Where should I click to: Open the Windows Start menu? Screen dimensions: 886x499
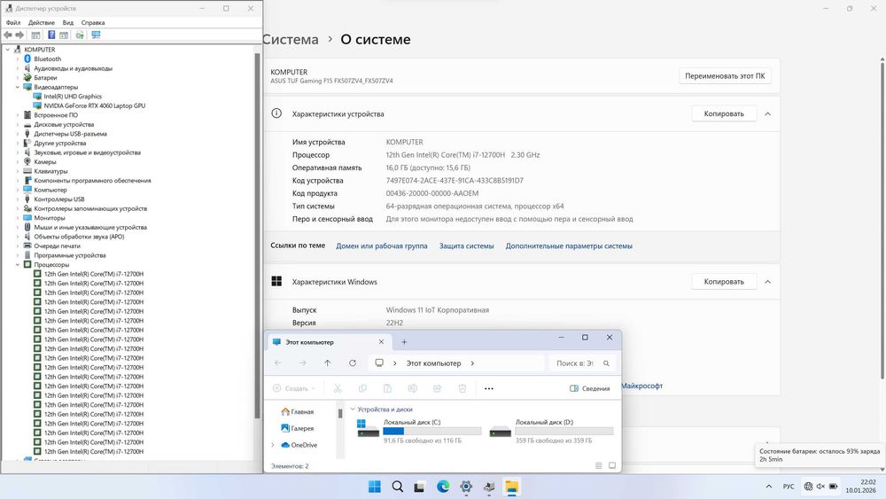[374, 487]
